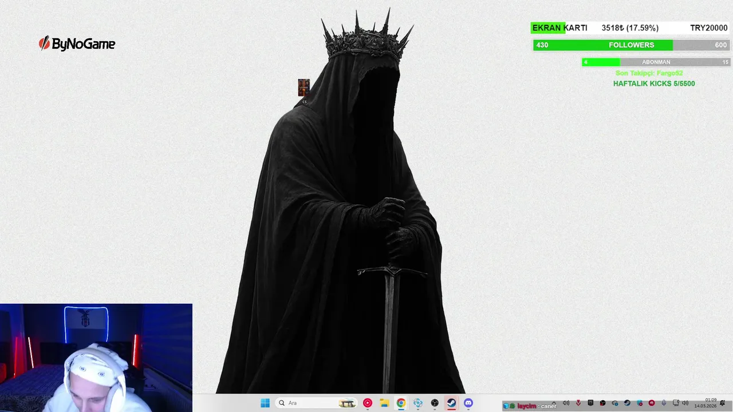This screenshot has height=412, width=733.
Task: Click the ByNoGame logo
Action: pyautogui.click(x=77, y=43)
